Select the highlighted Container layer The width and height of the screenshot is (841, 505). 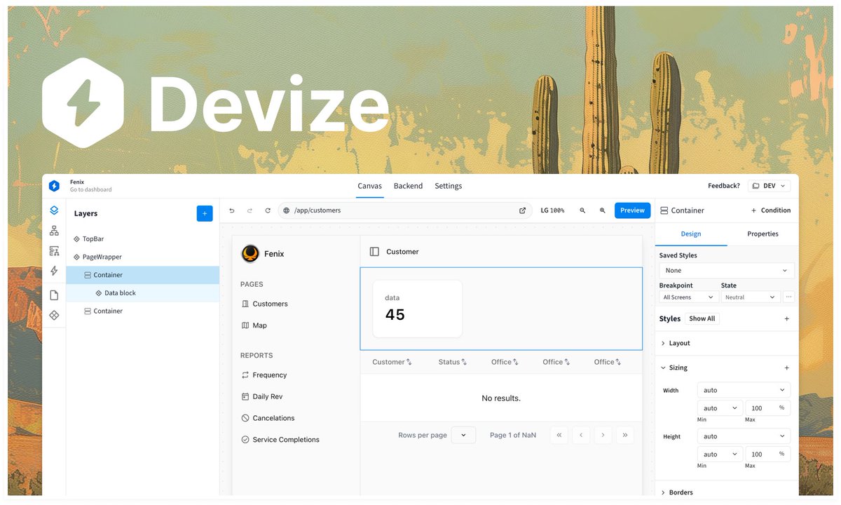[x=143, y=275]
